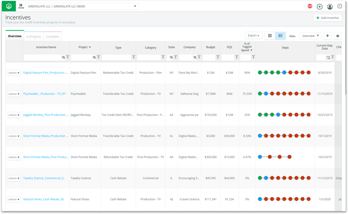Screen dimensions: 348x214
Task: Click the 8/30/2019 step date cell
Action: (x=324, y=72)
